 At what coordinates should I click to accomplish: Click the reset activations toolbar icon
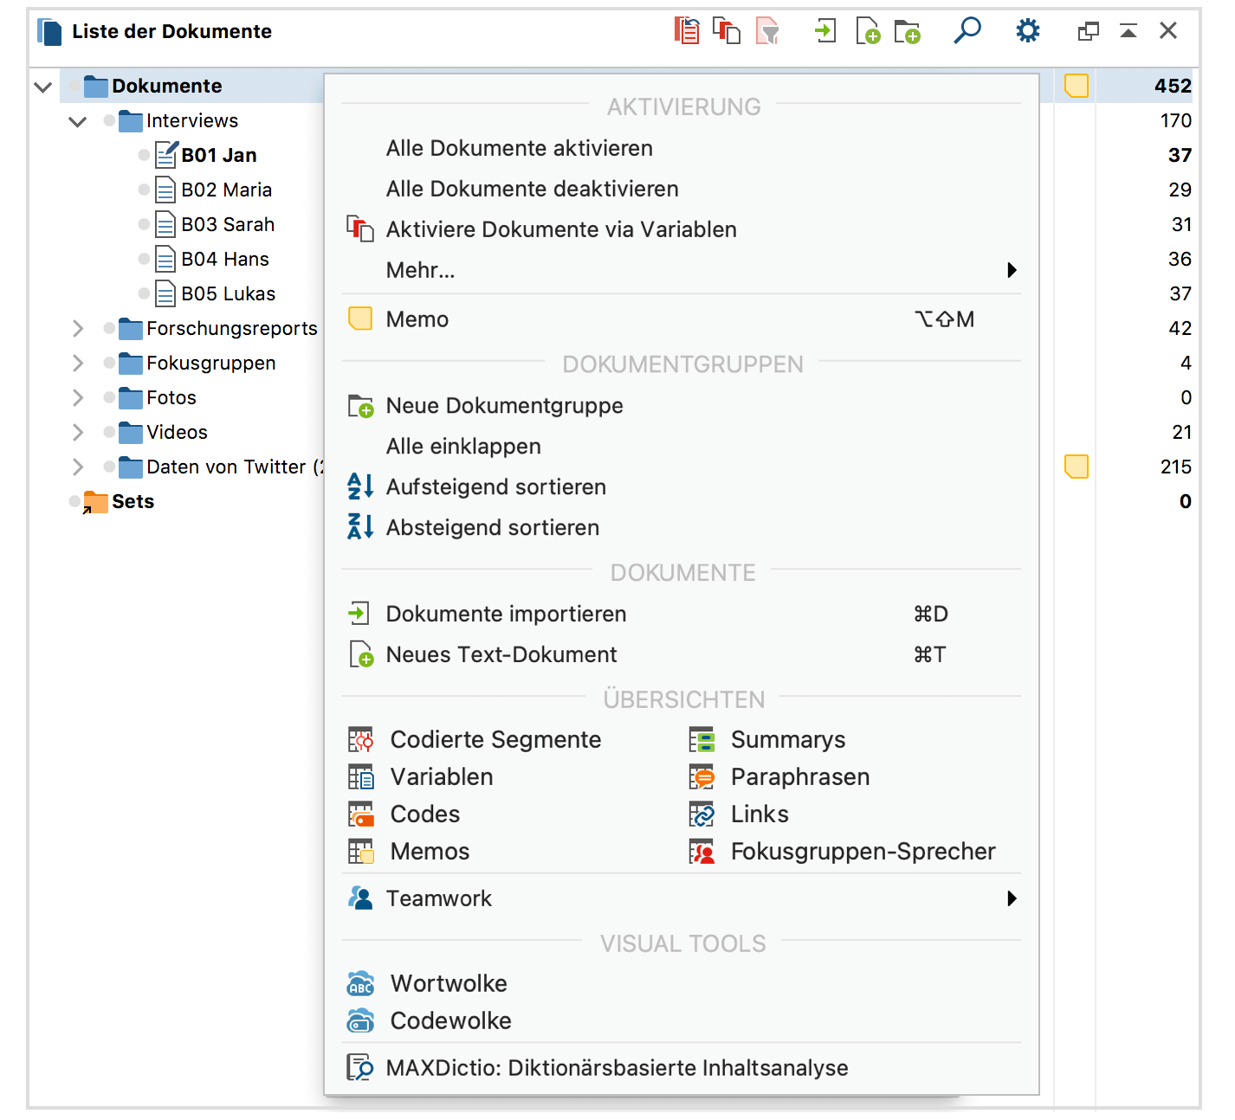tap(687, 31)
